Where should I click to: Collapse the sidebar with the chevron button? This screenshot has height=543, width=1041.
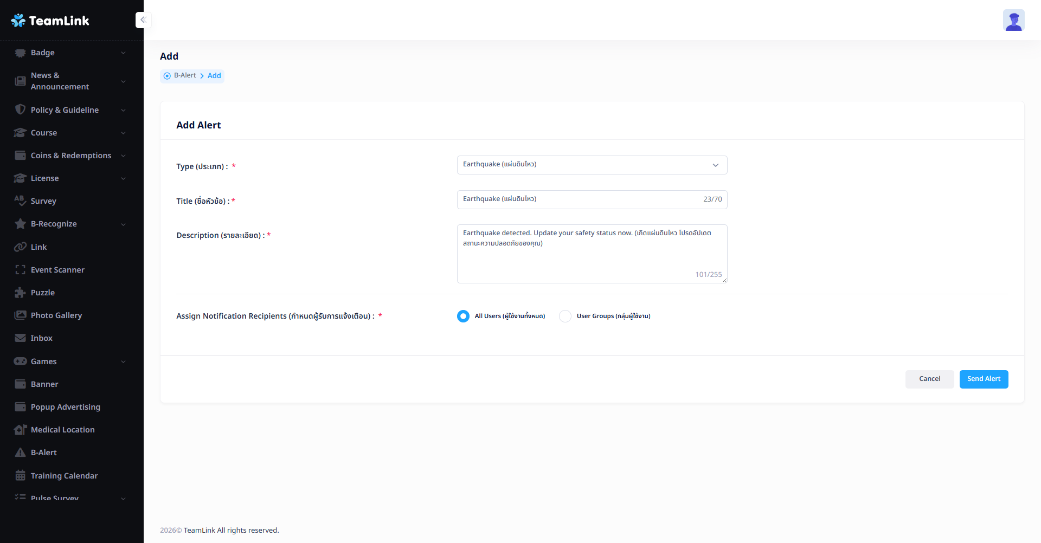pyautogui.click(x=143, y=20)
